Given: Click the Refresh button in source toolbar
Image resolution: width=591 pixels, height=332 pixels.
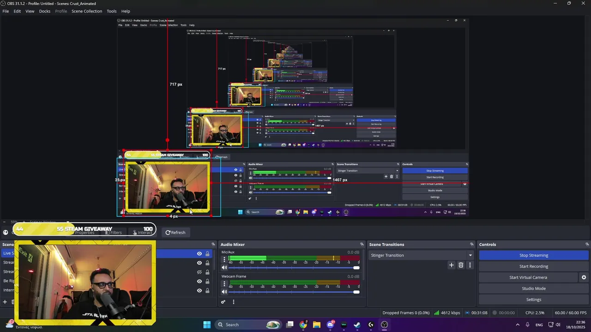Looking at the screenshot, I should 175,232.
